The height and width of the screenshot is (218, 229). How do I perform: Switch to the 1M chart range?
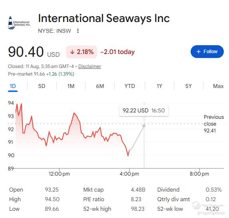click(71, 86)
